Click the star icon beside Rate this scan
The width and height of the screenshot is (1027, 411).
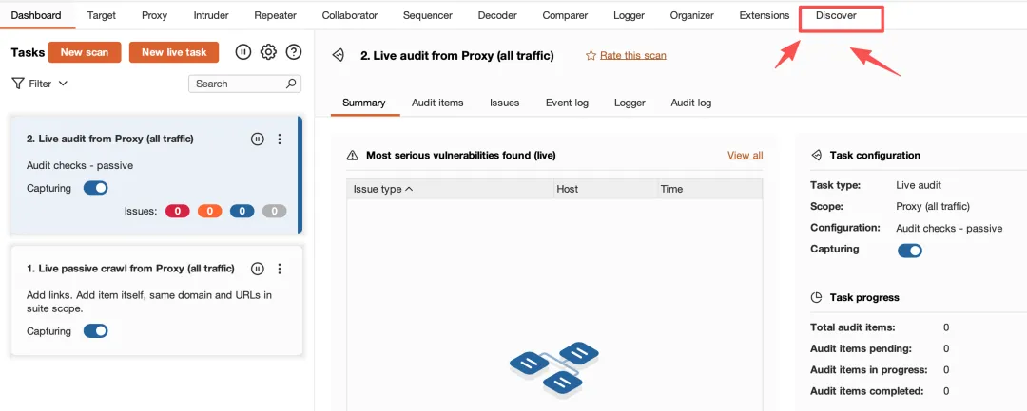tap(591, 56)
